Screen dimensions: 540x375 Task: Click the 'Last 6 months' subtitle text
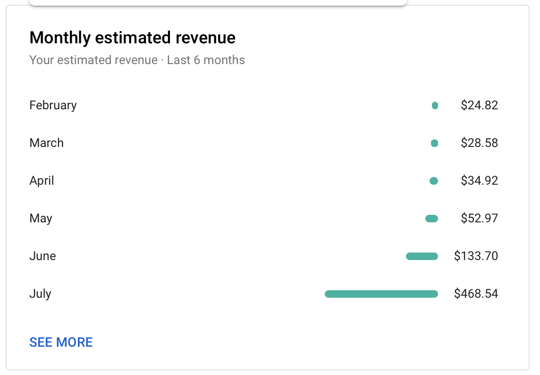point(206,60)
